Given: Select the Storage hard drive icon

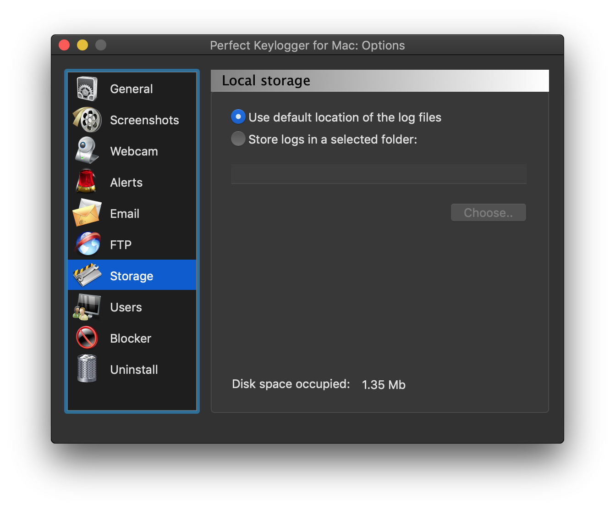Looking at the screenshot, I should 87,275.
